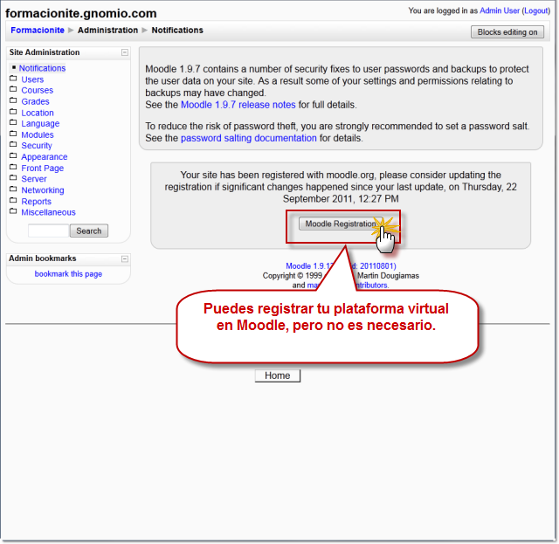Click the folder icon beside Courses
The image size is (559, 544).
pyautogui.click(x=13, y=90)
